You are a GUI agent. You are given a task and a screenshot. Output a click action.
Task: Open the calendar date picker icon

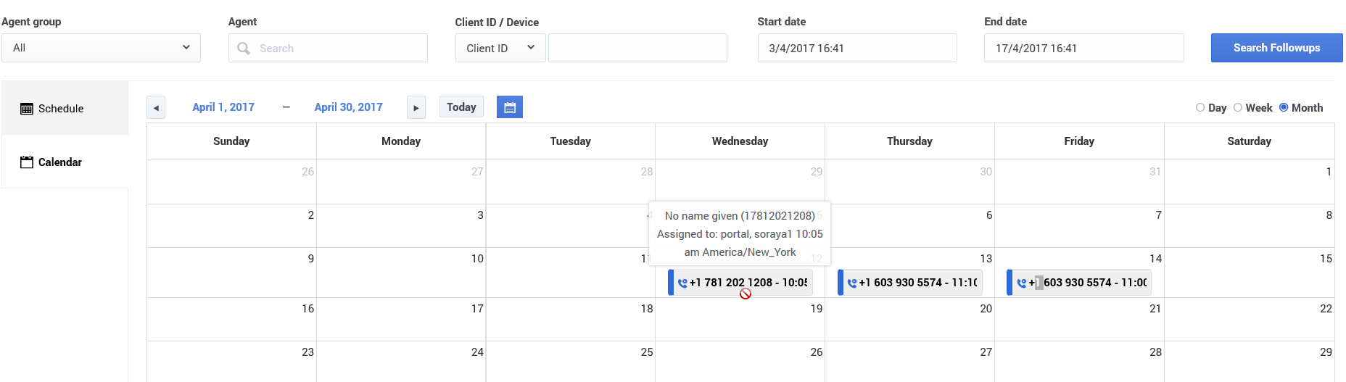[x=510, y=107]
